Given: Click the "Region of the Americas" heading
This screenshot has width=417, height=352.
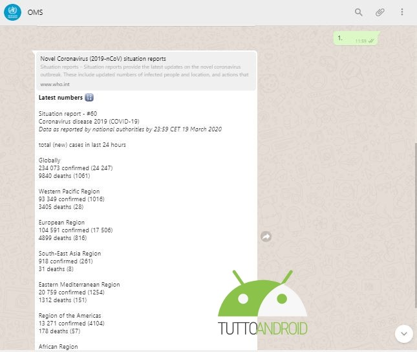Looking at the screenshot, I should click(70, 316).
